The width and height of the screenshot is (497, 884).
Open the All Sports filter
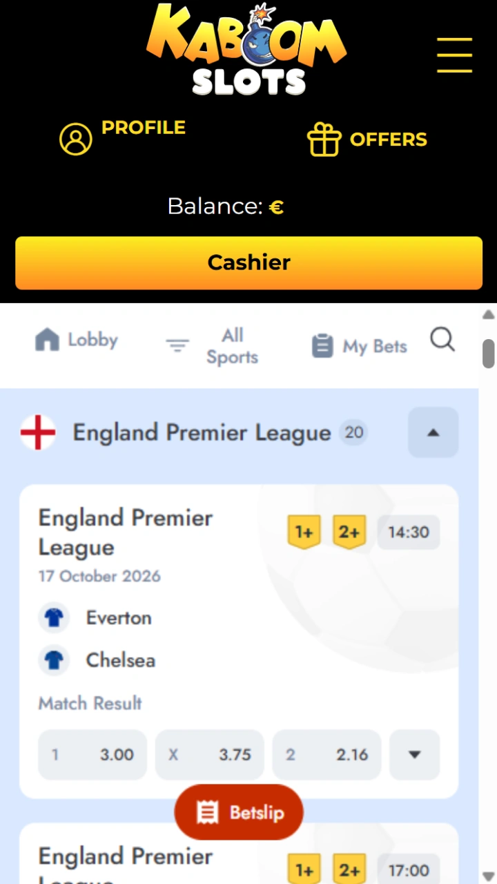(213, 346)
